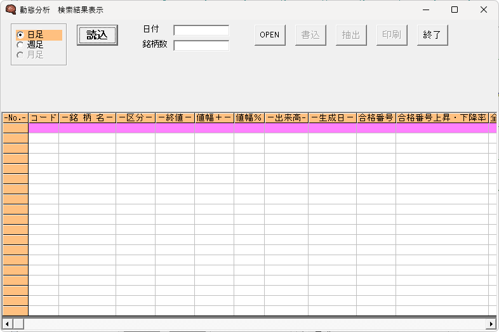Click the horizontal scrollbar right arrow
Image resolution: width=499 pixels, height=332 pixels.
pos(491,324)
